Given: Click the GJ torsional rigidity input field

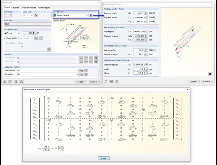Looking at the screenshot, I should (139, 13).
